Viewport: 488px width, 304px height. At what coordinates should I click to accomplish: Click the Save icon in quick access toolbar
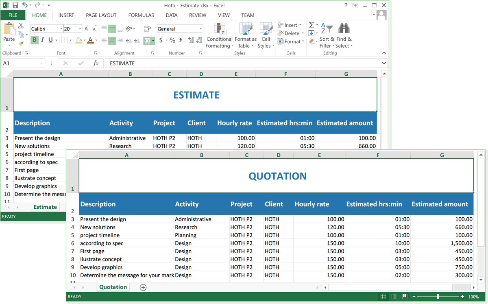coord(15,5)
